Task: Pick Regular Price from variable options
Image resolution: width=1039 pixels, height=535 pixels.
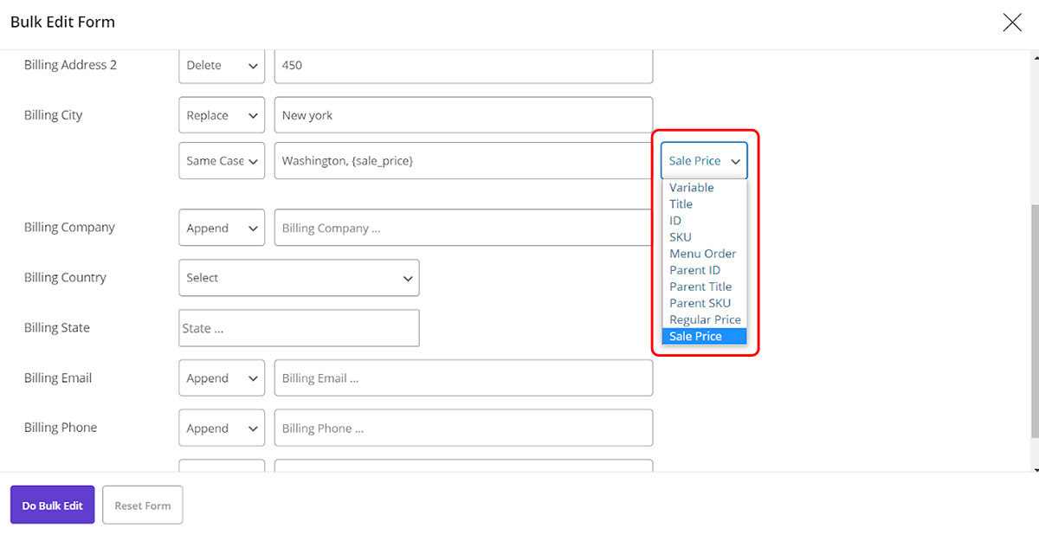Action: pyautogui.click(x=705, y=319)
